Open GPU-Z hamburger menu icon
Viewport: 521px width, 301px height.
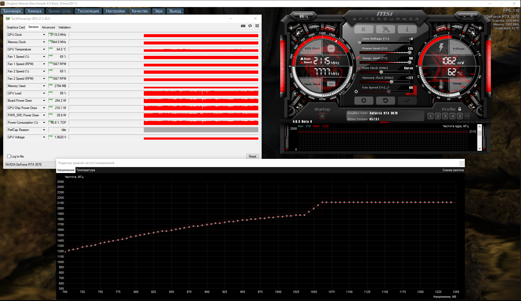(257, 26)
